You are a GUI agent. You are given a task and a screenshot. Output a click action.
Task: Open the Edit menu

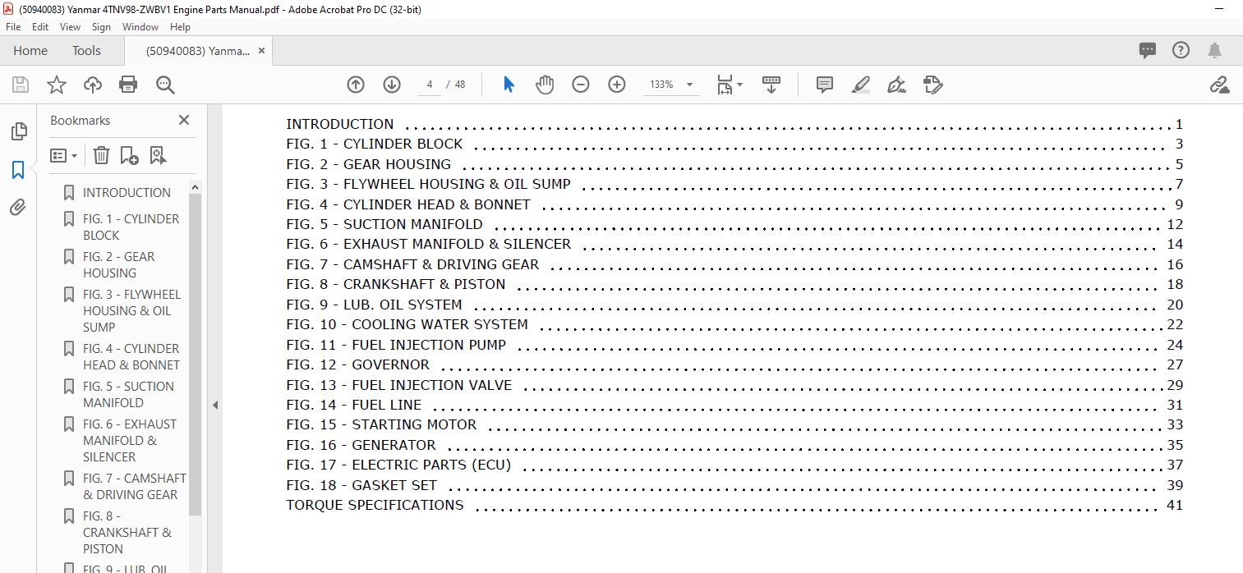40,27
